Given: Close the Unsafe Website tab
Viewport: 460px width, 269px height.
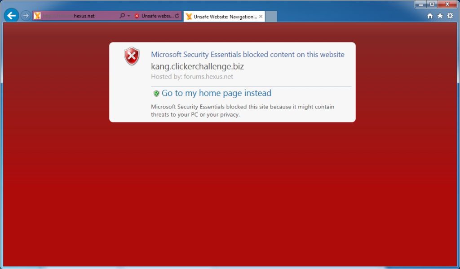Looking at the screenshot, I should click(261, 17).
